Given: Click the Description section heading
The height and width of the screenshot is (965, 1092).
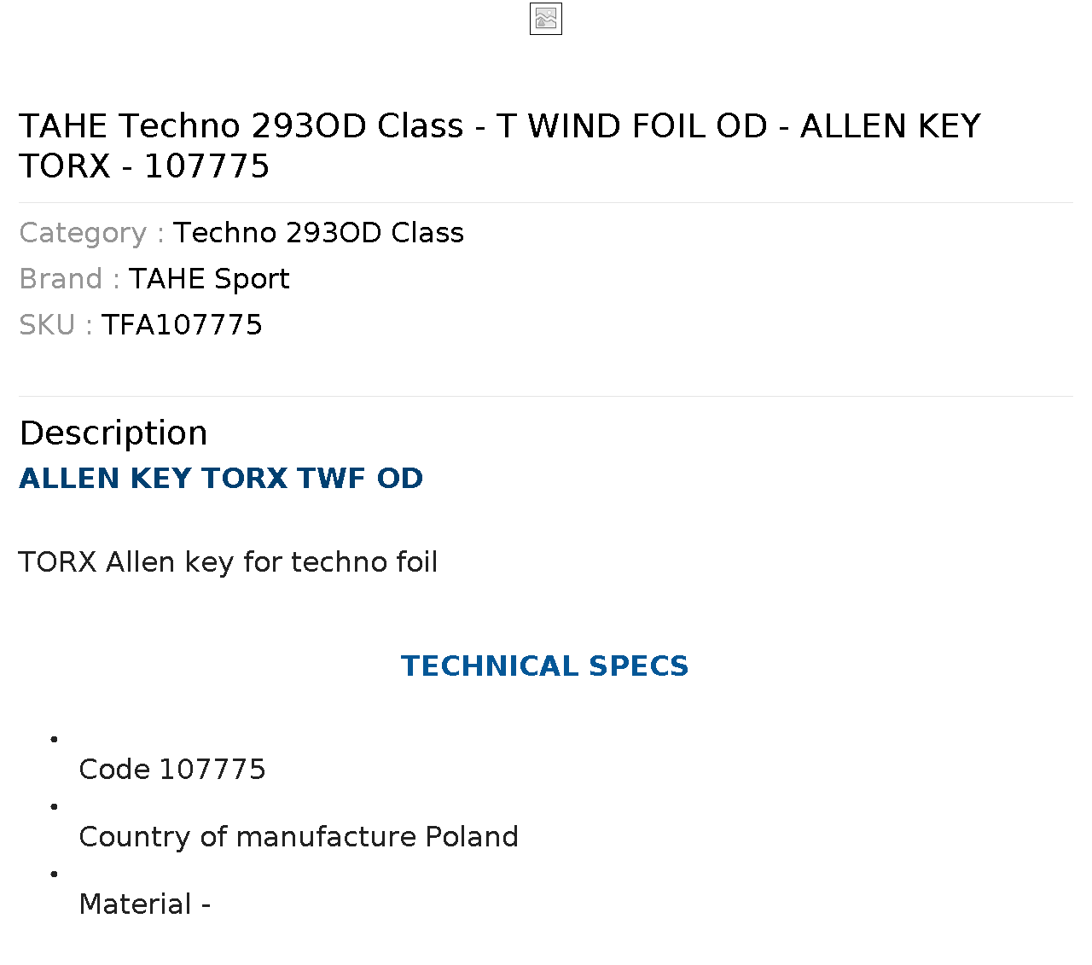Looking at the screenshot, I should coord(113,433).
